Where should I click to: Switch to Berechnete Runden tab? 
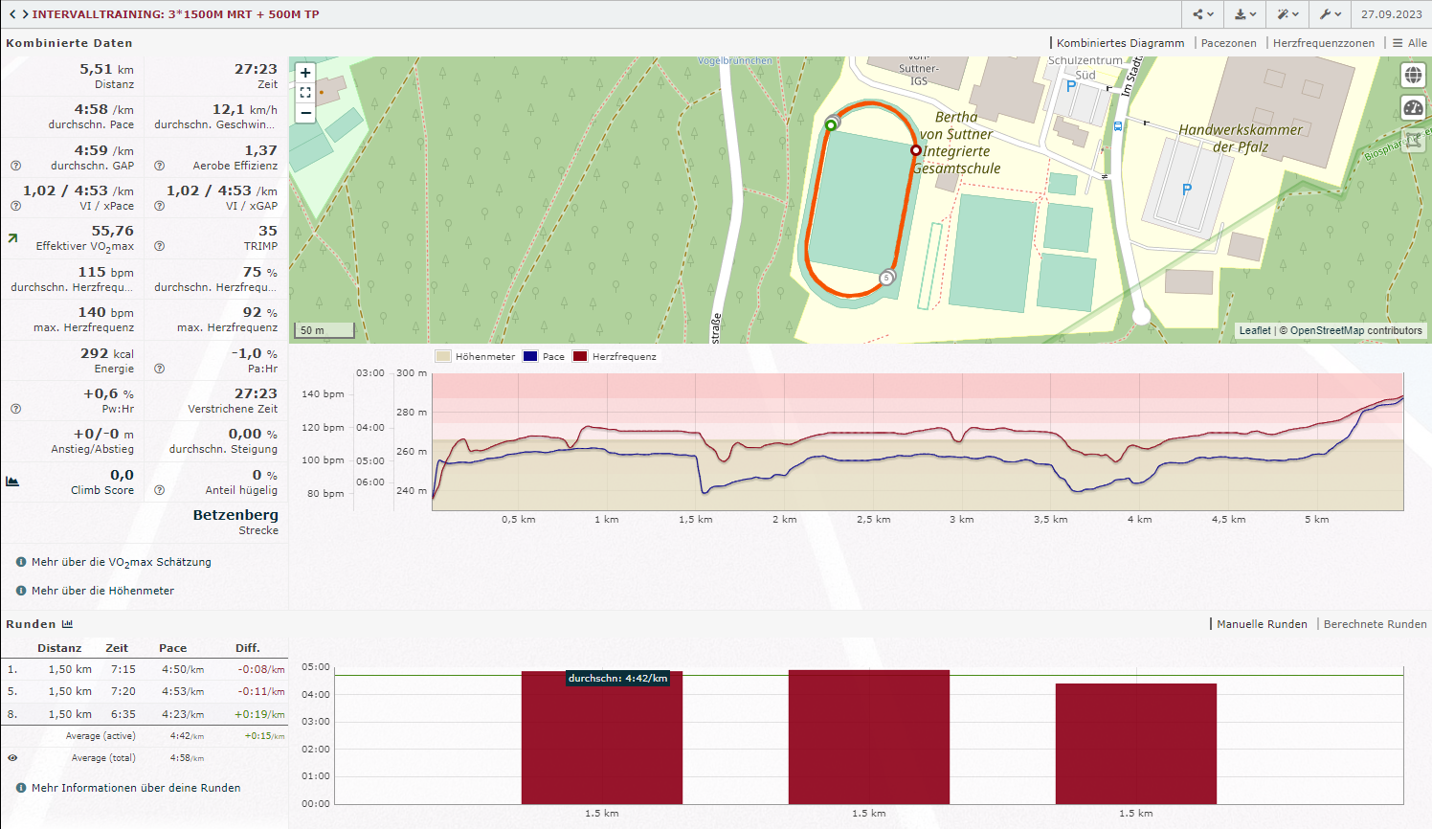coord(1375,624)
